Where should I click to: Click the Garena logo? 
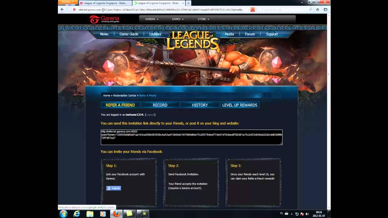point(104,19)
